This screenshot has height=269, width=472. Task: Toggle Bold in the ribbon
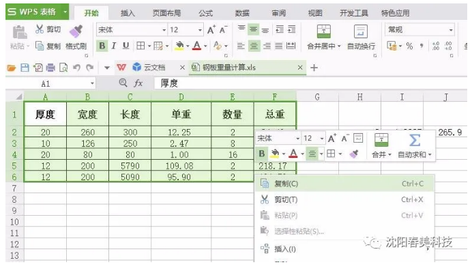(x=102, y=46)
